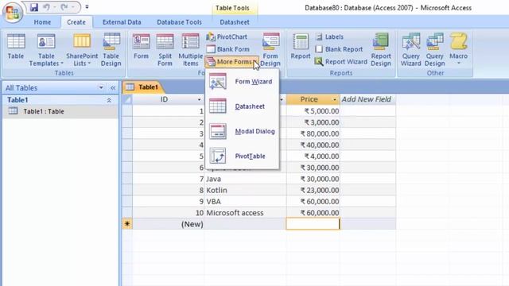Open the Customize Quick Access Toolbar arrow

(x=87, y=7)
